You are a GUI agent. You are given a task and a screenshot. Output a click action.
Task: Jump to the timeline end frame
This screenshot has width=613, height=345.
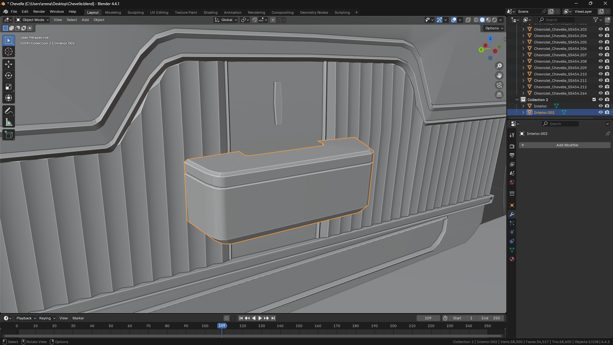click(273, 318)
